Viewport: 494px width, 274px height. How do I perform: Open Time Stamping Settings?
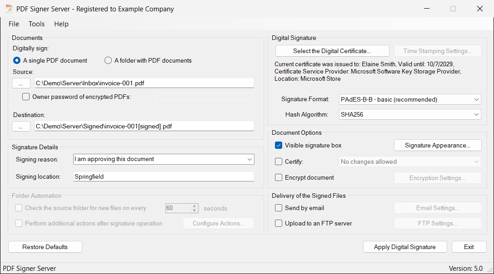coord(438,51)
